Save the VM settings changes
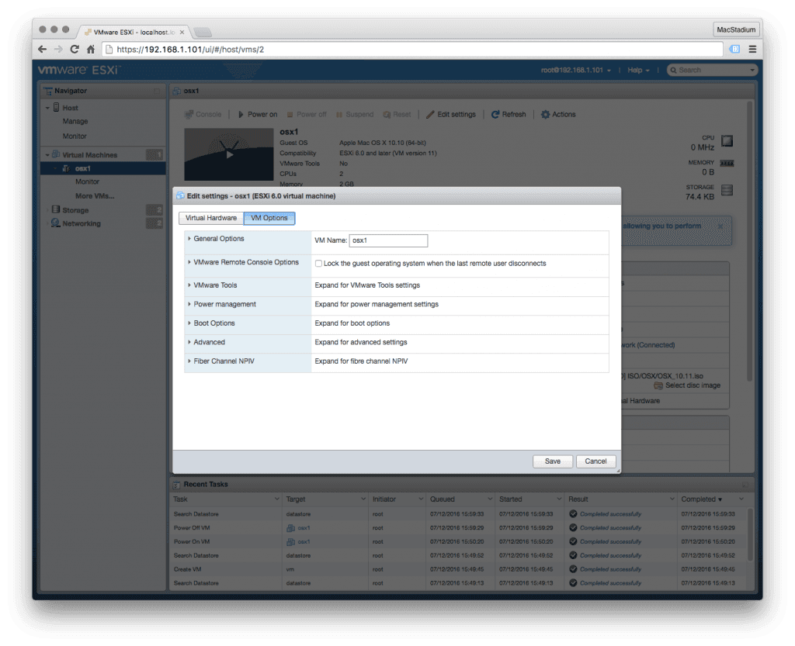The image size is (795, 646). (x=552, y=461)
